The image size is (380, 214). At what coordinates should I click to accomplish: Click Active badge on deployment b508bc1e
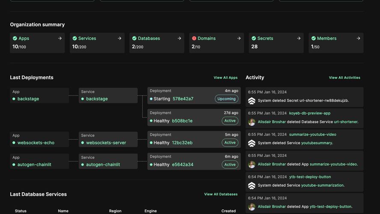pos(230,121)
